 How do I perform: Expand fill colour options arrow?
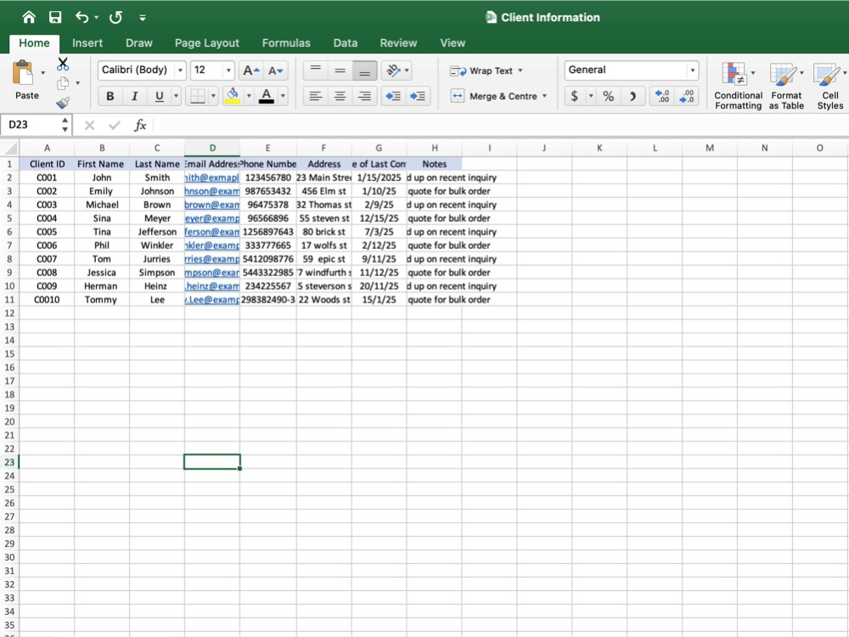[x=249, y=97]
